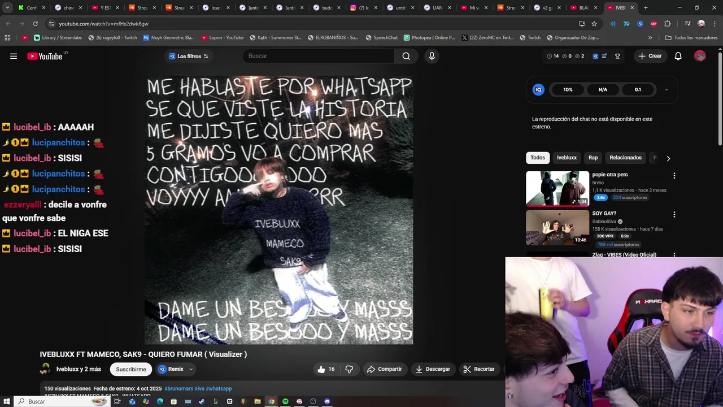Click the vidIQ trophy icon
This screenshot has height=407, width=723.
tap(617, 56)
